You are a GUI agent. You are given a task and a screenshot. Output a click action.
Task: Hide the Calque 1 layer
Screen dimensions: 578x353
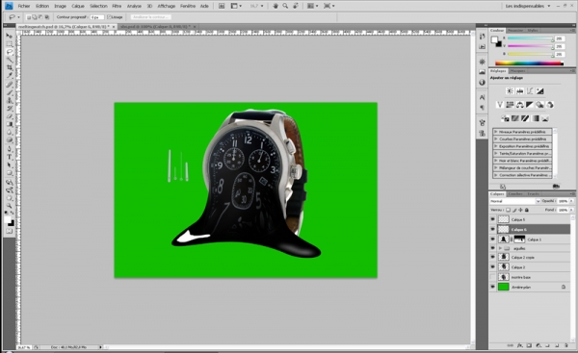pos(493,240)
